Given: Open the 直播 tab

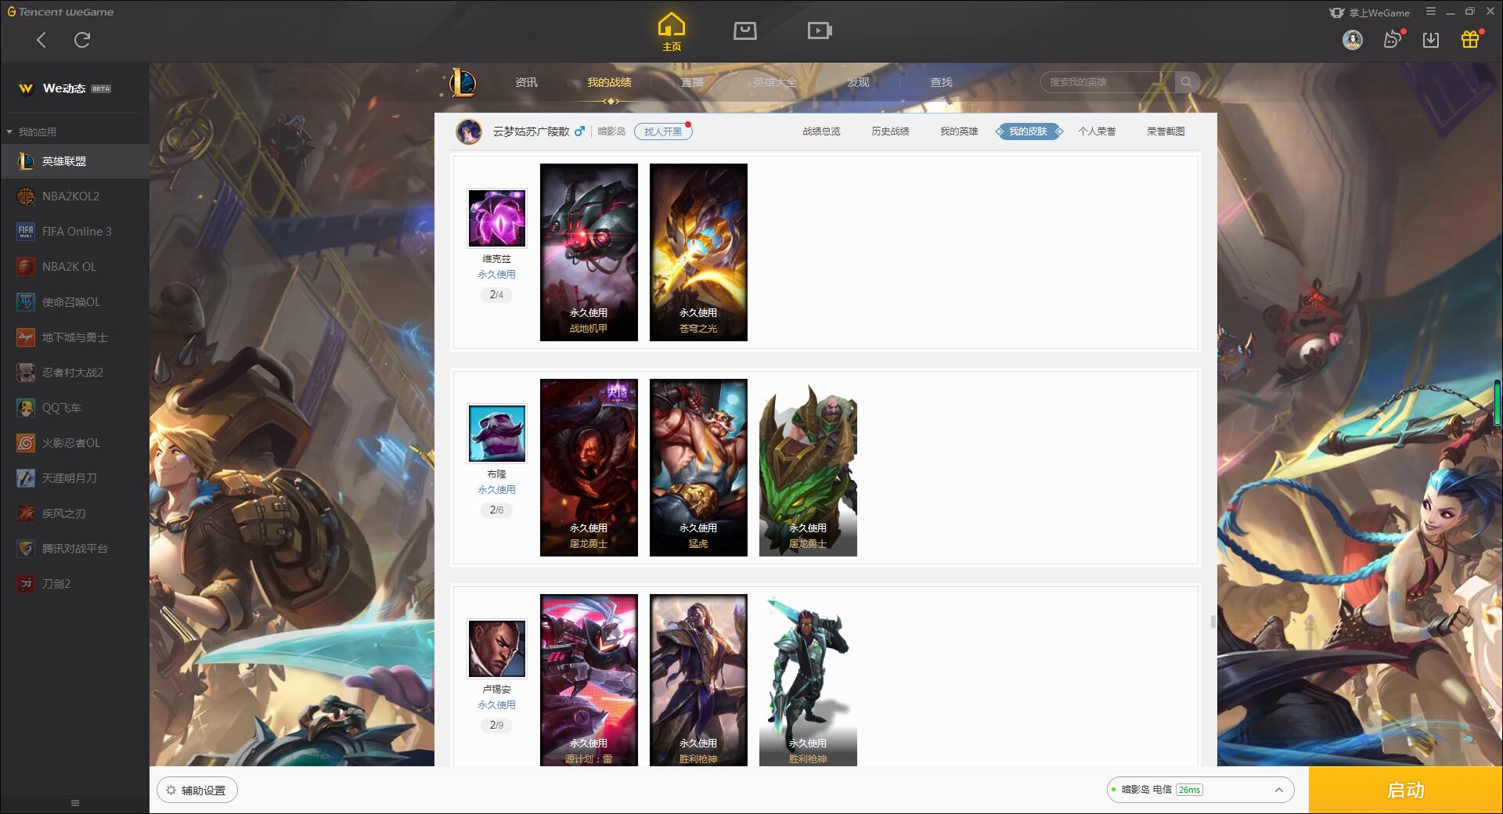Looking at the screenshot, I should tap(692, 82).
